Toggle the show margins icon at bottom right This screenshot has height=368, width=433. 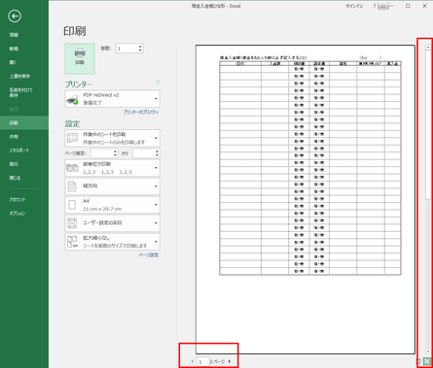pos(418,361)
